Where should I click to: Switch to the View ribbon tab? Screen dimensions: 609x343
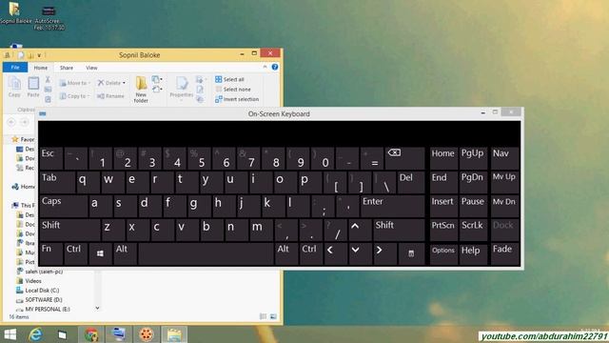[x=91, y=68]
